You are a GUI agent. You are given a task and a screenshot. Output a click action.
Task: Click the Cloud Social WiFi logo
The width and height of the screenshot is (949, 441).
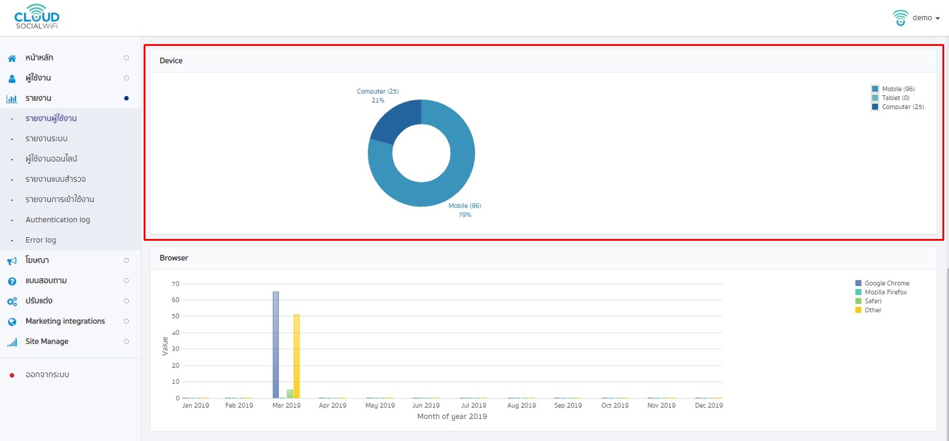[x=37, y=17]
